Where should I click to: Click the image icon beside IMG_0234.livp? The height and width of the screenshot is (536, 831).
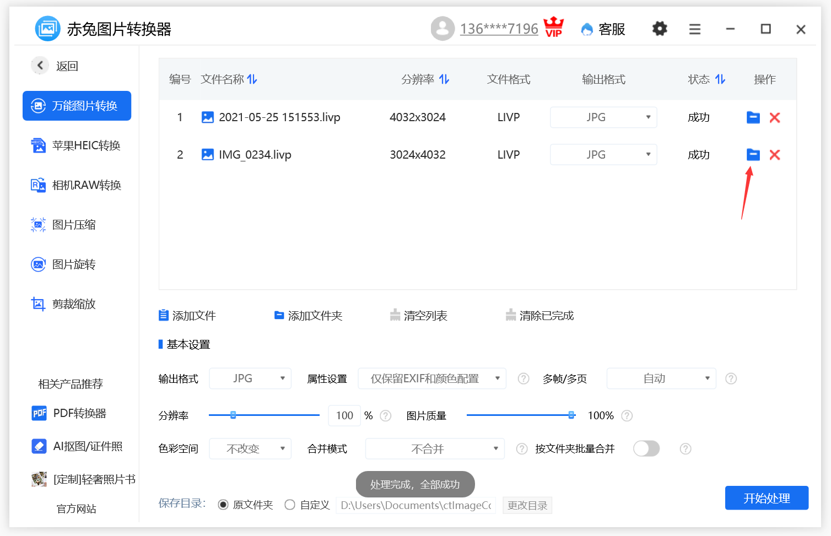point(208,155)
